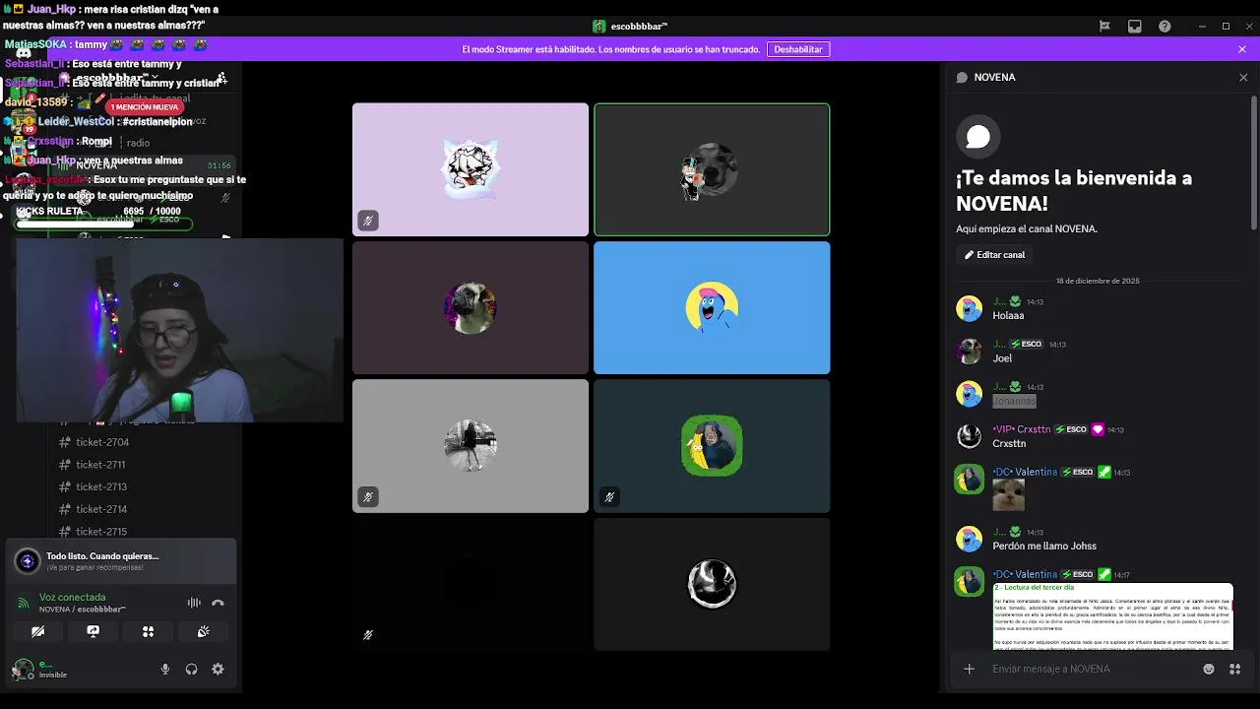Click the pink heart badge next to Crxsttn
This screenshot has width=1260, height=709.
pos(1098,429)
